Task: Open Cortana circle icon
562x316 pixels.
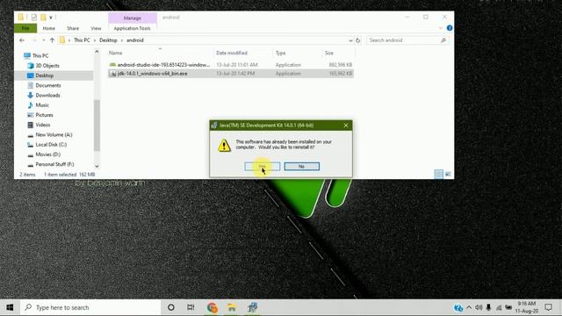Action: click(171, 307)
